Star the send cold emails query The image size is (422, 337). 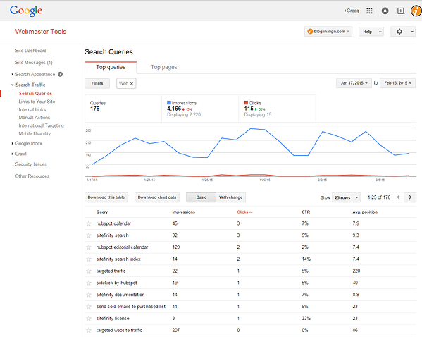coord(89,307)
